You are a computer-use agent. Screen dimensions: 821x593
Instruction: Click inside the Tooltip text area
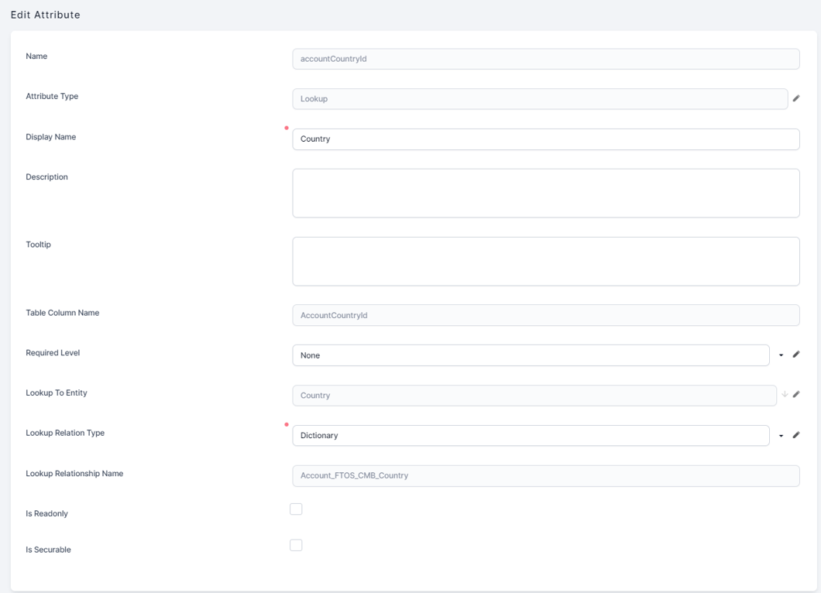coord(545,261)
